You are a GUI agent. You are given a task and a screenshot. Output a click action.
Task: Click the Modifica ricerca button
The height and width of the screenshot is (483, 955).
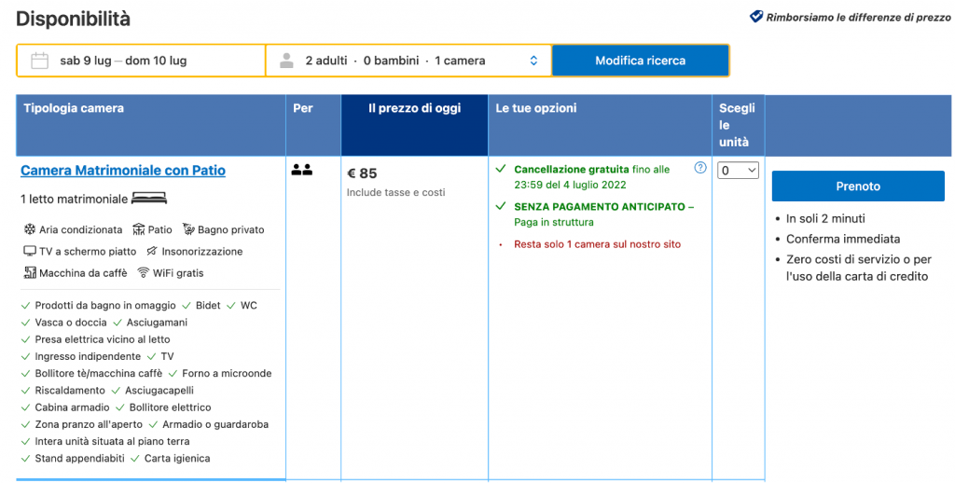pos(640,61)
